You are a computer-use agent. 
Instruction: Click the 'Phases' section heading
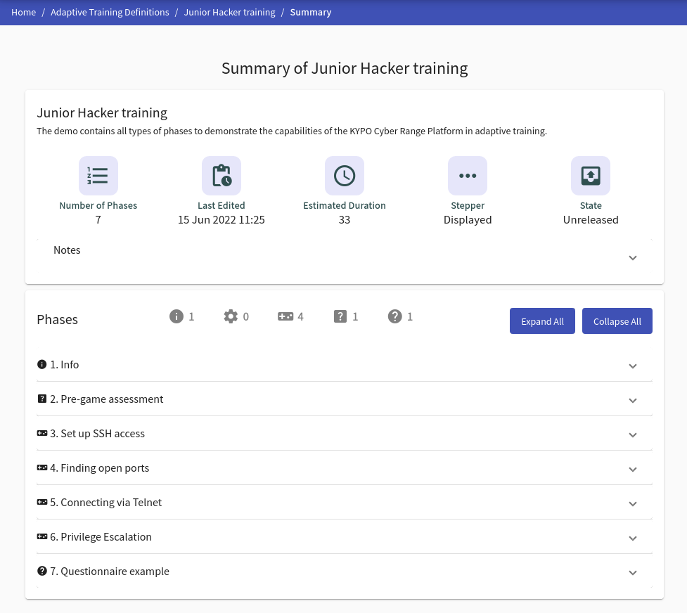coord(58,319)
